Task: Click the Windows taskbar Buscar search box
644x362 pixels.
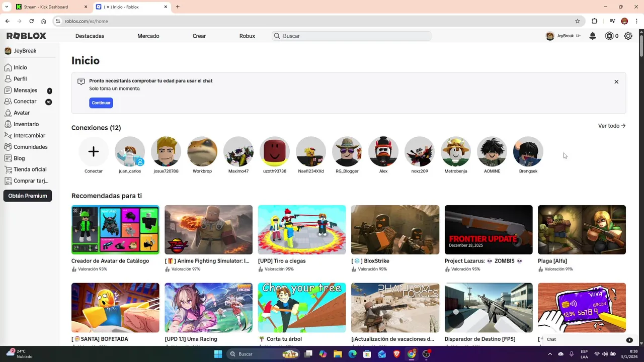Action: tap(263, 354)
